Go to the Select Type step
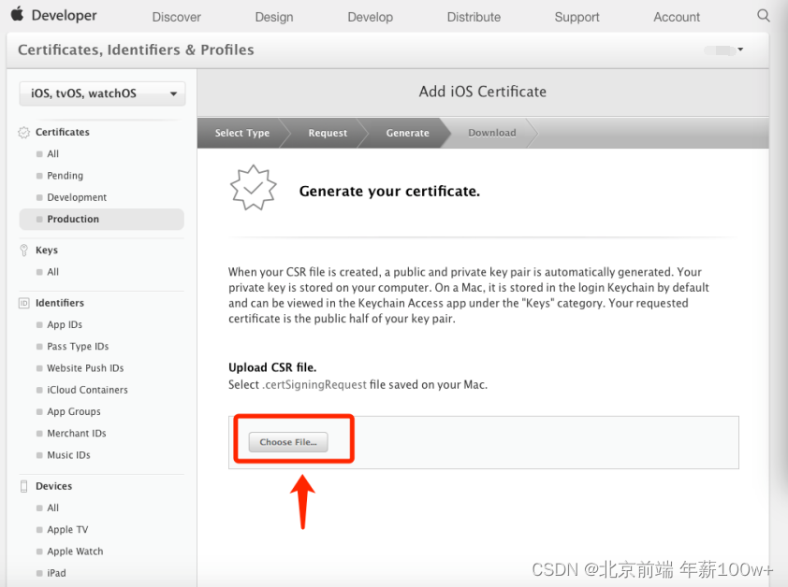 [242, 133]
